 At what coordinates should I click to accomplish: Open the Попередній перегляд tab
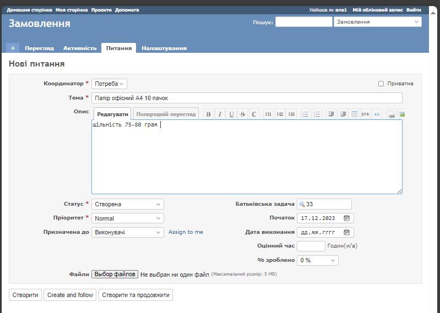[166, 114]
